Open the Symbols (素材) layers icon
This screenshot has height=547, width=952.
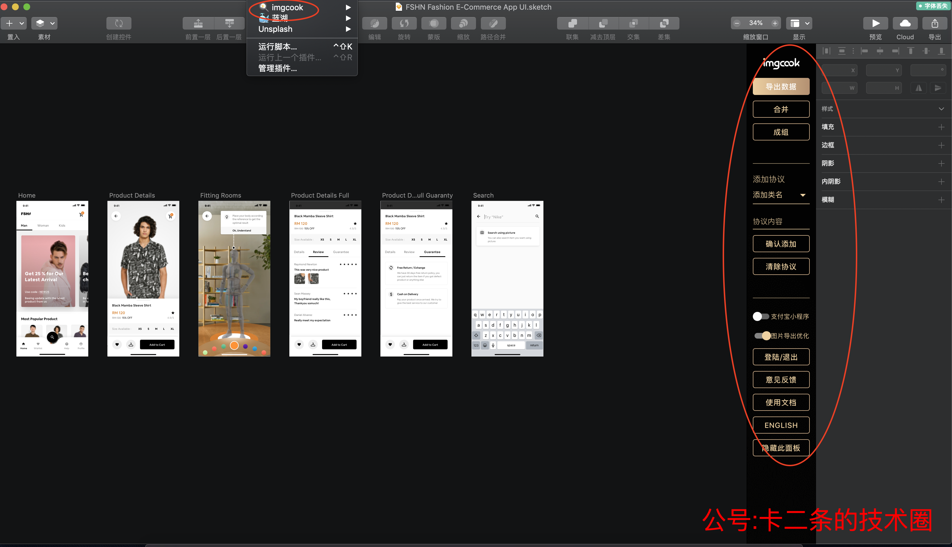(x=40, y=23)
